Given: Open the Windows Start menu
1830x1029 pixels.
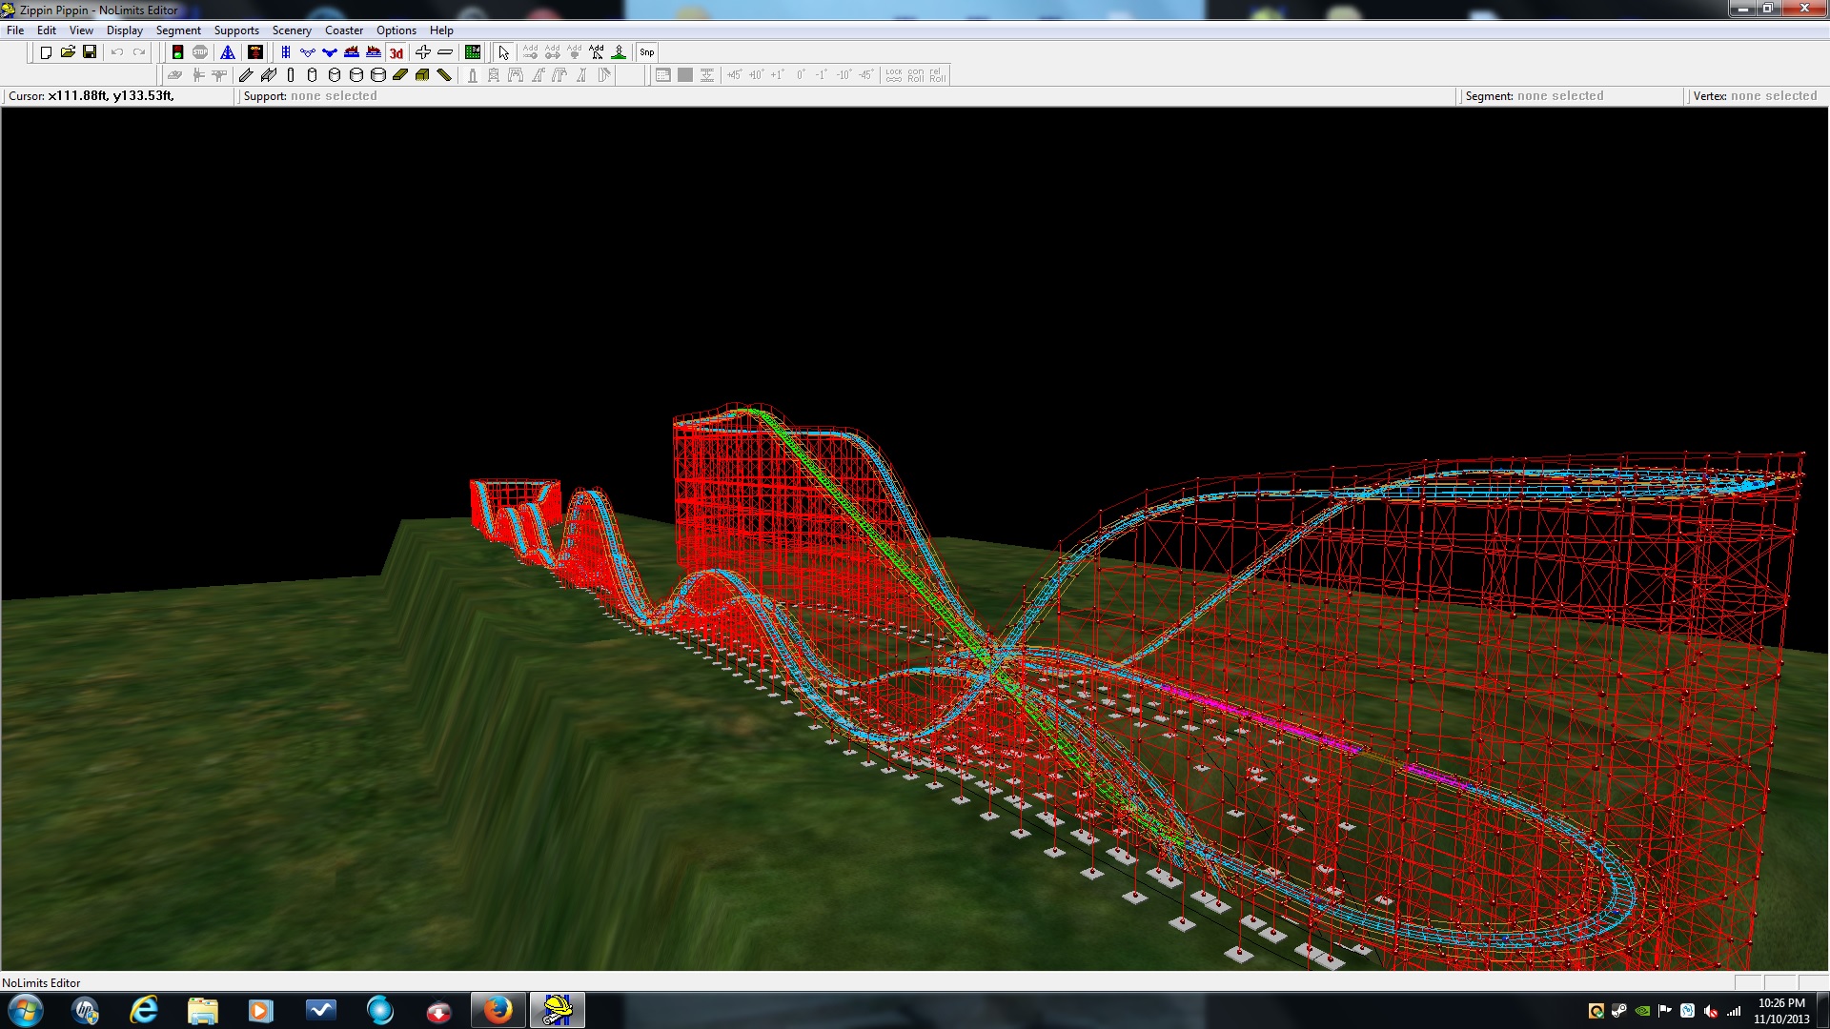Looking at the screenshot, I should [26, 1010].
